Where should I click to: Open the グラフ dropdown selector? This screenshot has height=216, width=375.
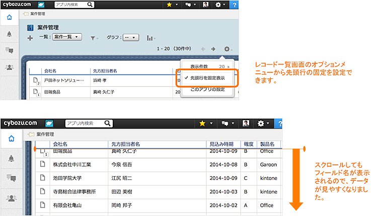click(x=130, y=38)
